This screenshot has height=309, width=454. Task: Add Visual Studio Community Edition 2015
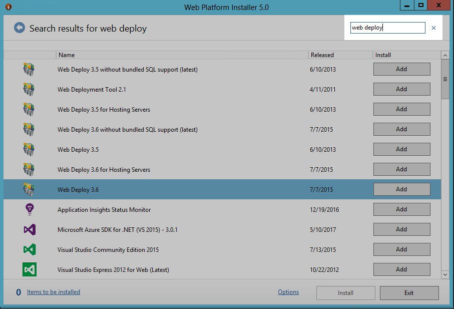coord(401,249)
